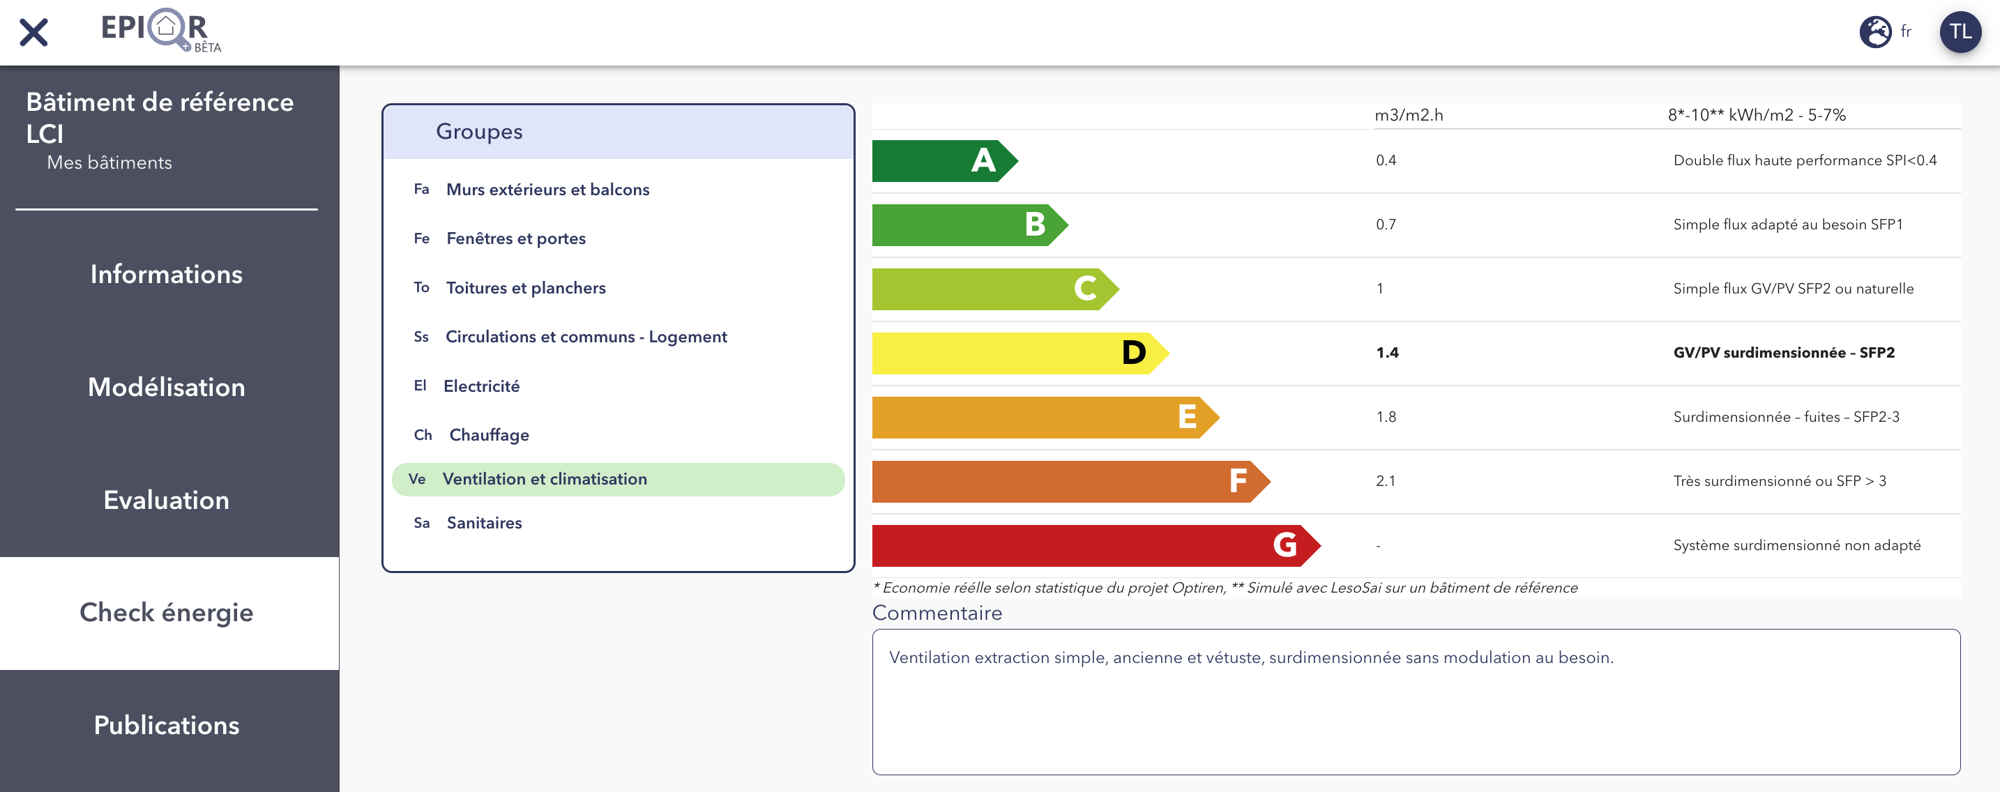Click the 1.8 value in class E row

coord(1386,418)
